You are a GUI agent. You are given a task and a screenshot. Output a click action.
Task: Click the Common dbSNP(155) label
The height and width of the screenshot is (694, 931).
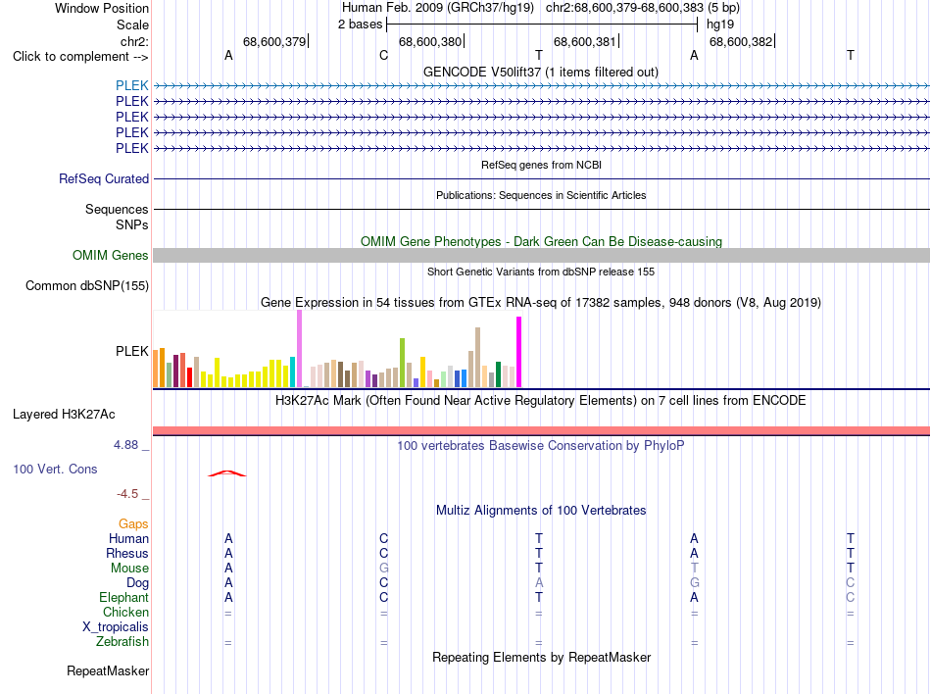point(86,285)
